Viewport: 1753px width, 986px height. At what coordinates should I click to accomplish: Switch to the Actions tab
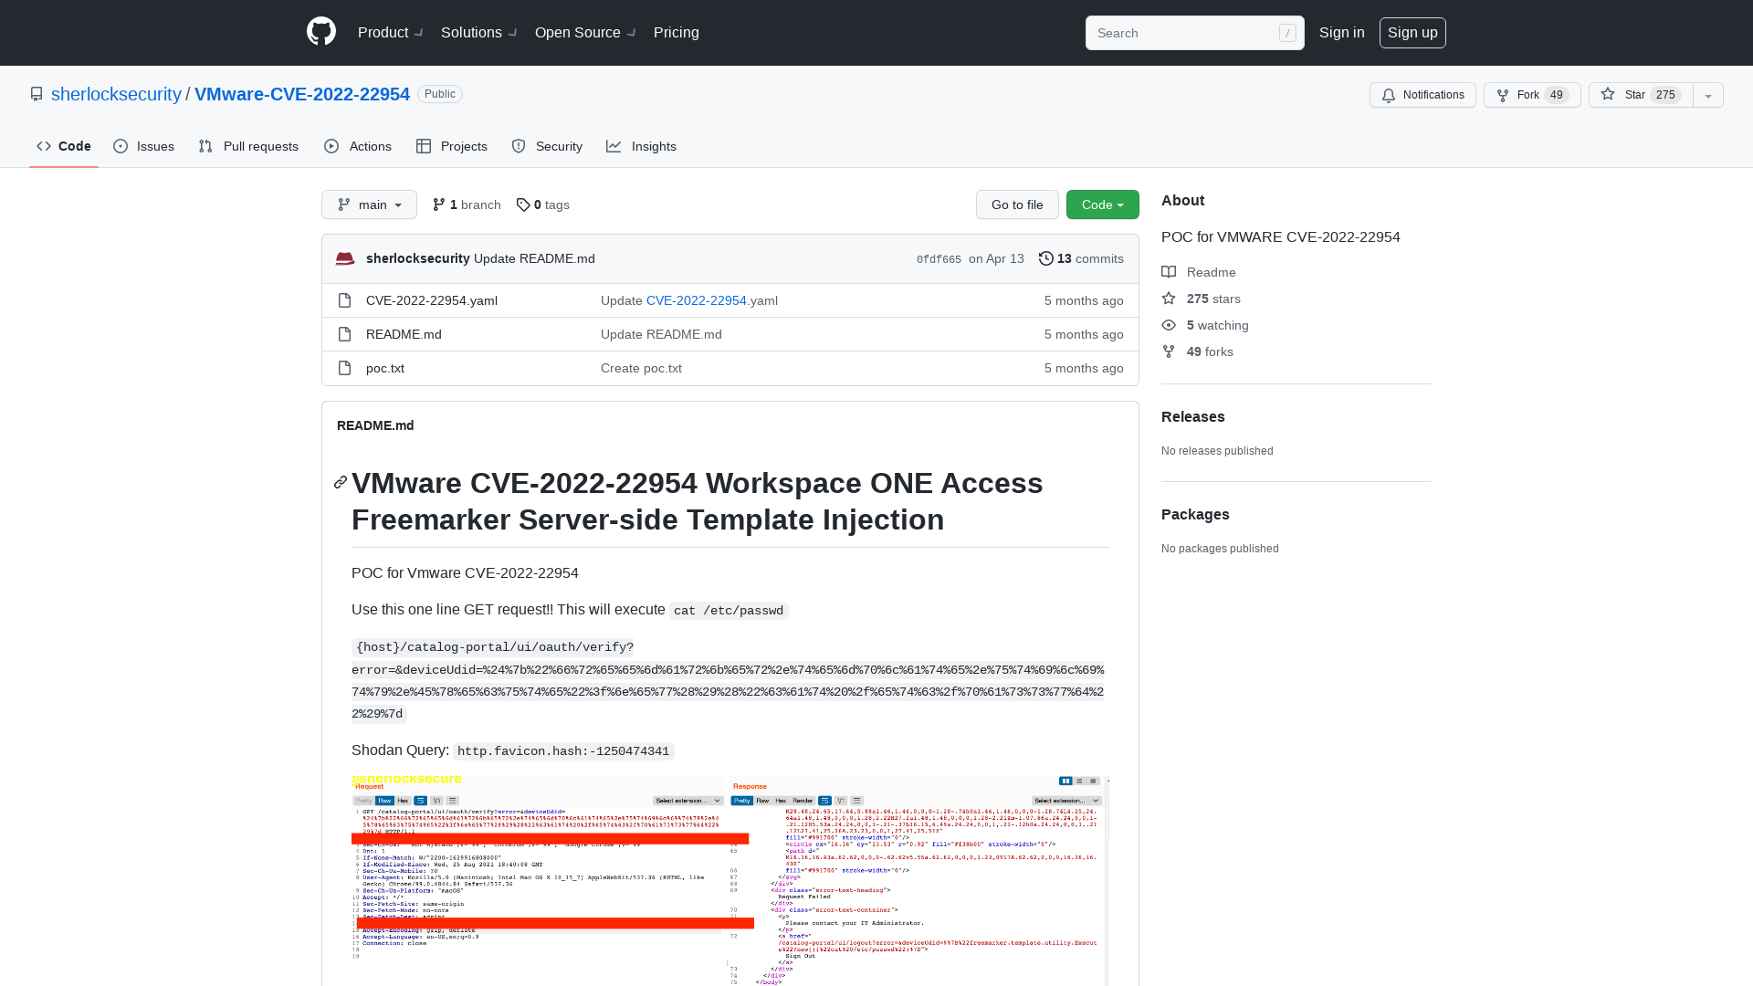[x=358, y=146]
